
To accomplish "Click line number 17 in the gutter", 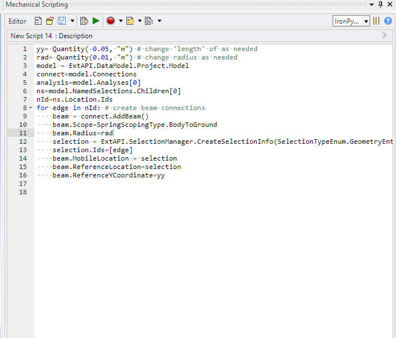I will pos(23,184).
